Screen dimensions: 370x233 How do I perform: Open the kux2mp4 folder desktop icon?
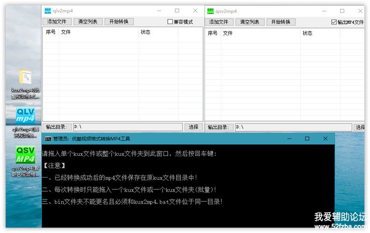click(x=25, y=78)
